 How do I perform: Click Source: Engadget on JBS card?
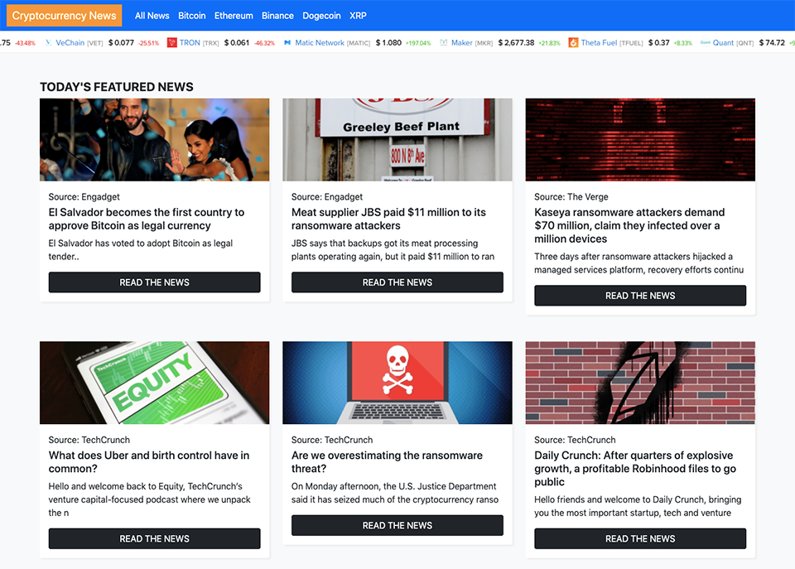(327, 197)
